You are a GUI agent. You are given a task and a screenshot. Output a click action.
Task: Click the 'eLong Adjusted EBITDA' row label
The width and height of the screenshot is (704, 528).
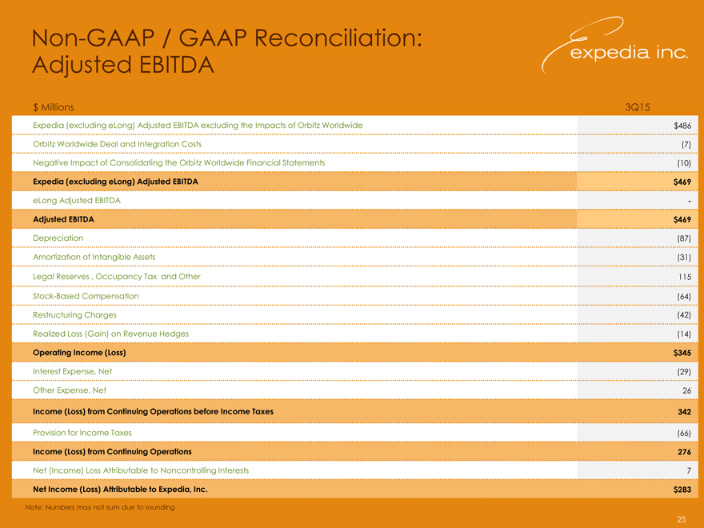point(77,200)
